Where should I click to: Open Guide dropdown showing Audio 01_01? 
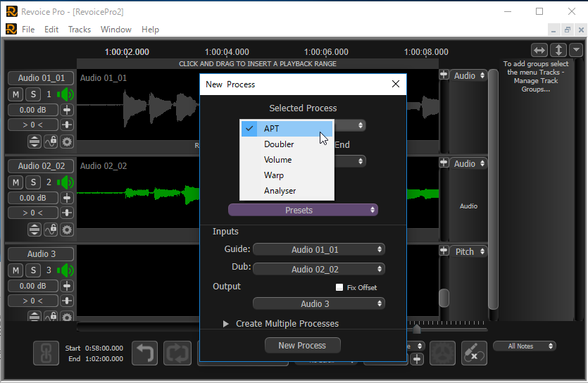click(x=319, y=250)
